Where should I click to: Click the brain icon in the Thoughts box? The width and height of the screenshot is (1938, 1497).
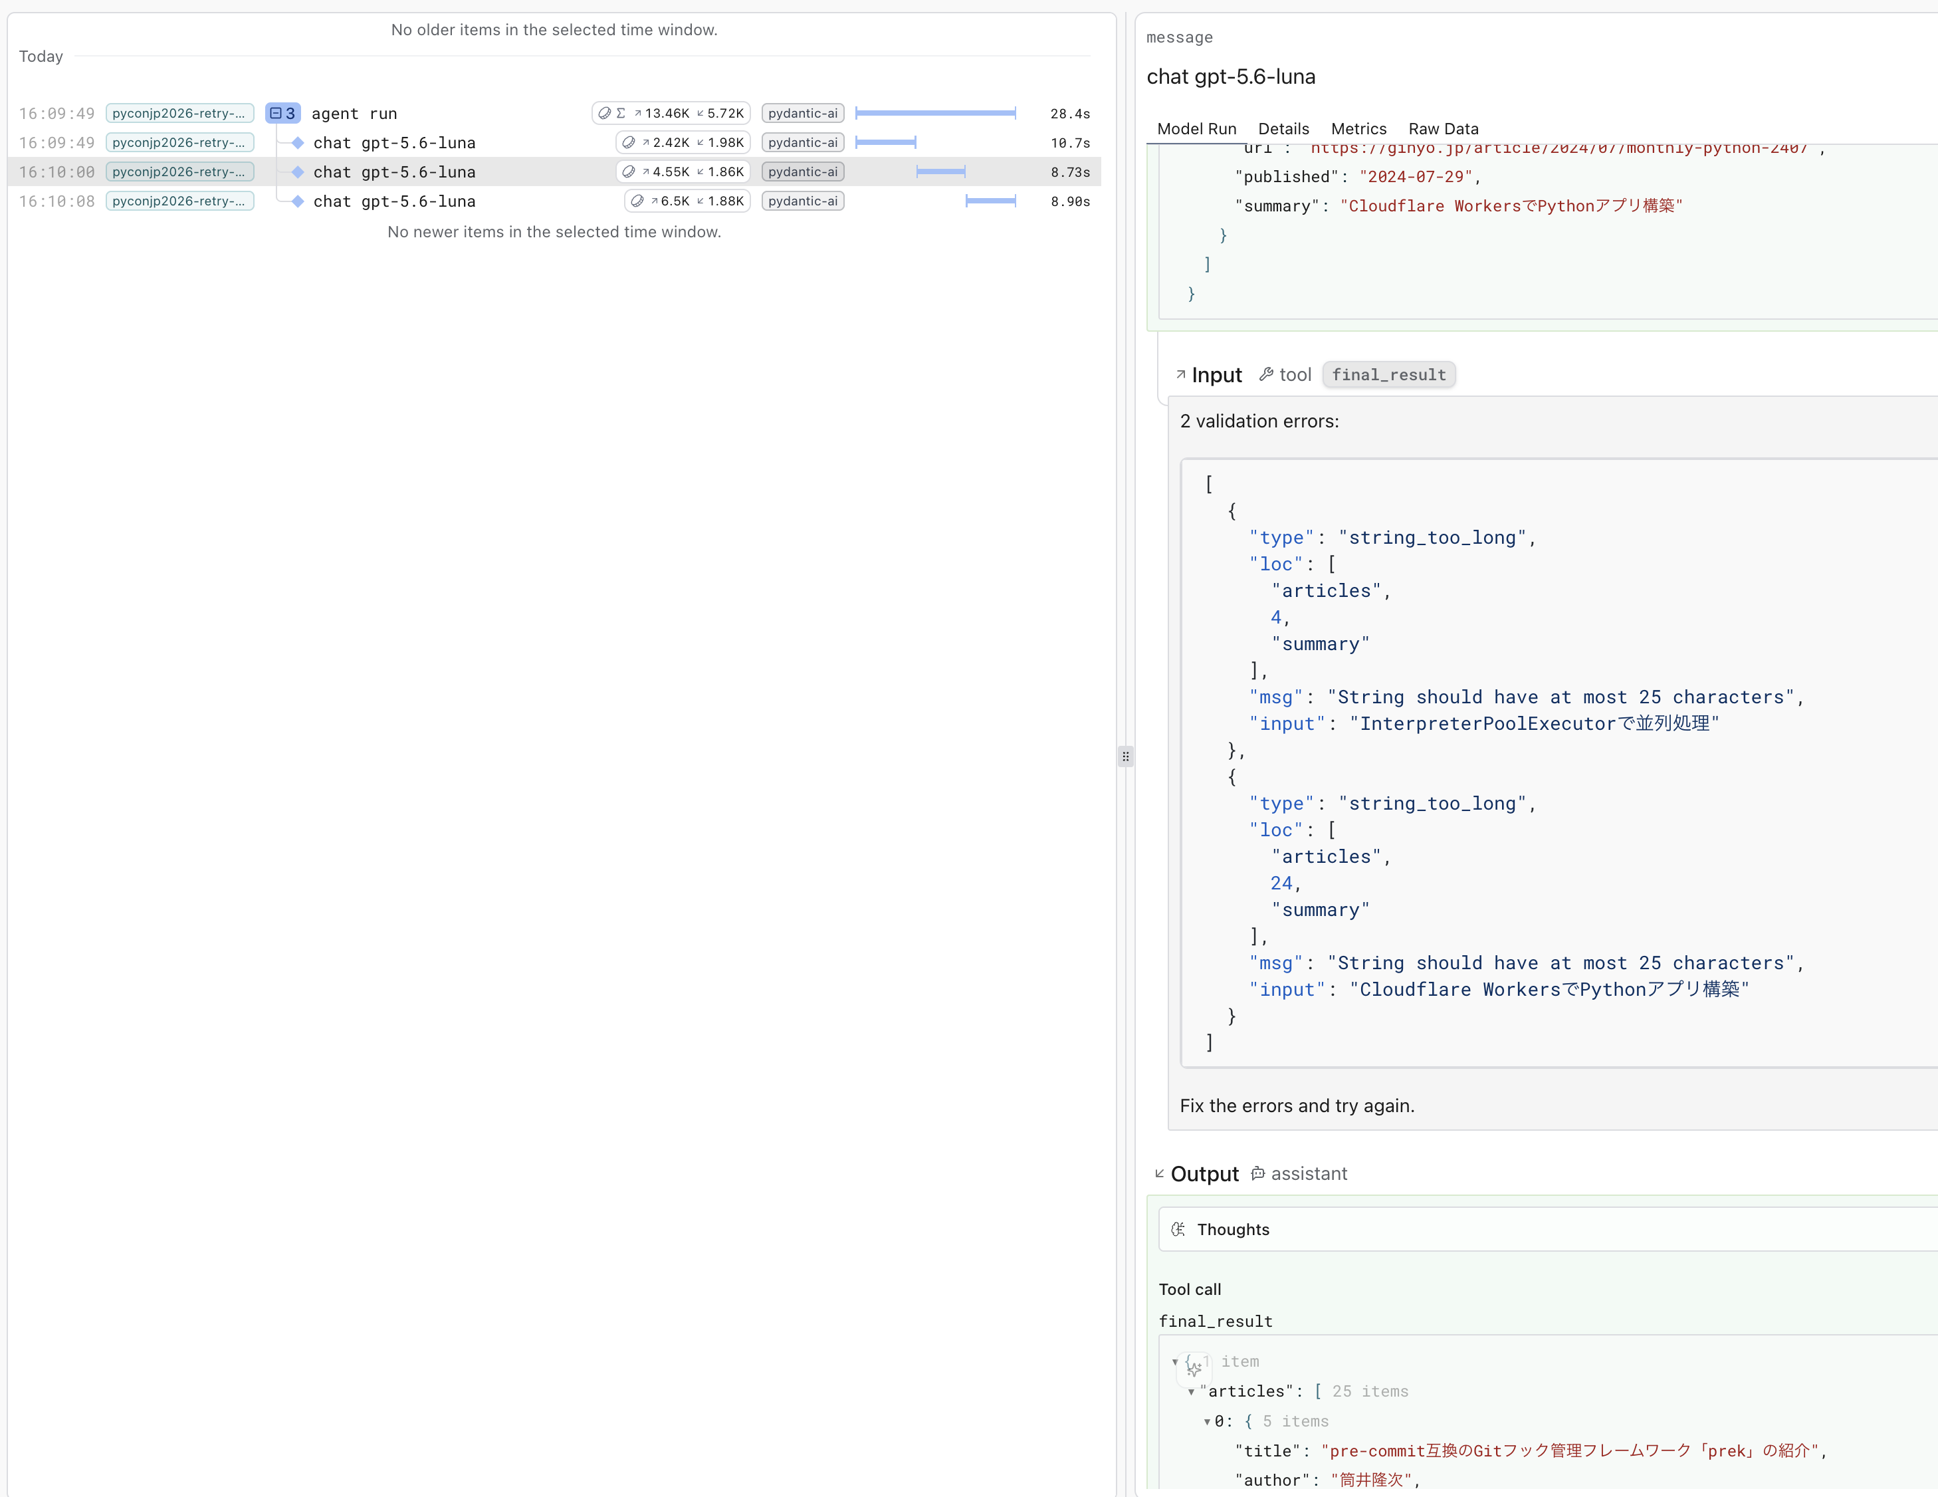[1178, 1229]
